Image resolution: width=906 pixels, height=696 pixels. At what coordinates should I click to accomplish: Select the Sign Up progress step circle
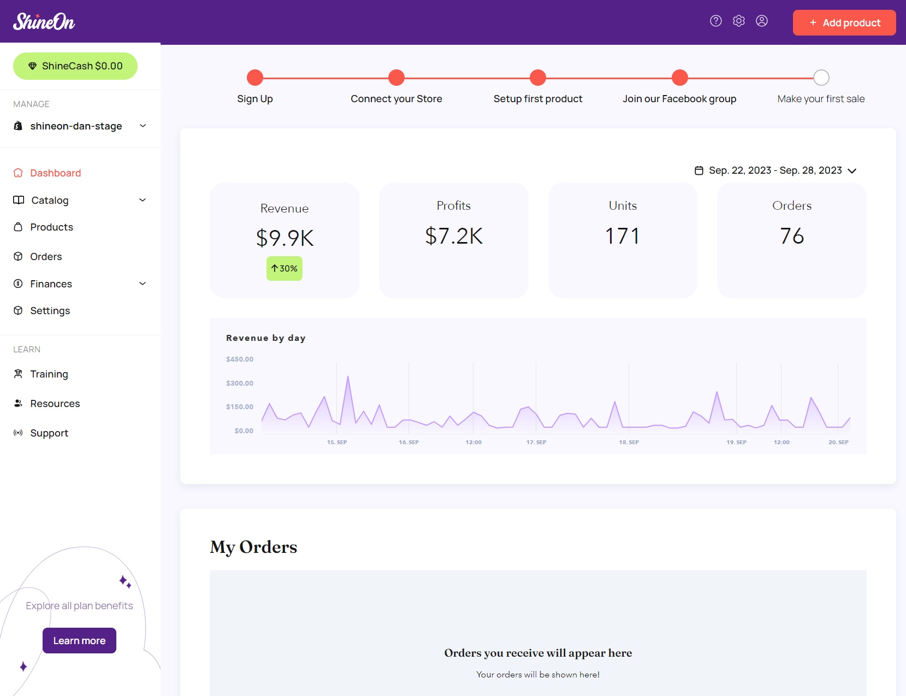click(x=255, y=78)
